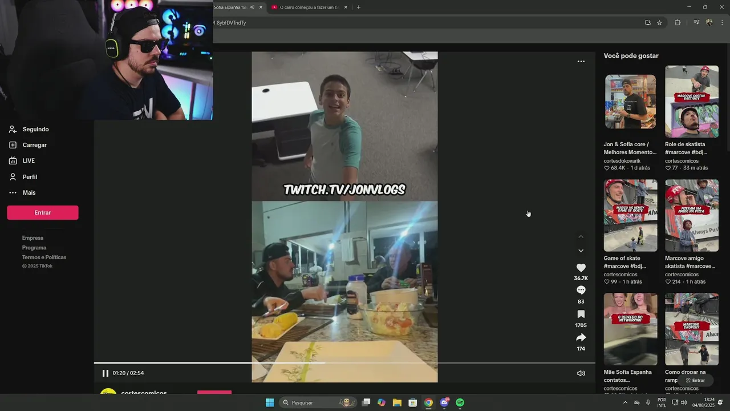The height and width of the screenshot is (411, 730).
Task: Open the Chrome profile avatar
Action: (709, 23)
